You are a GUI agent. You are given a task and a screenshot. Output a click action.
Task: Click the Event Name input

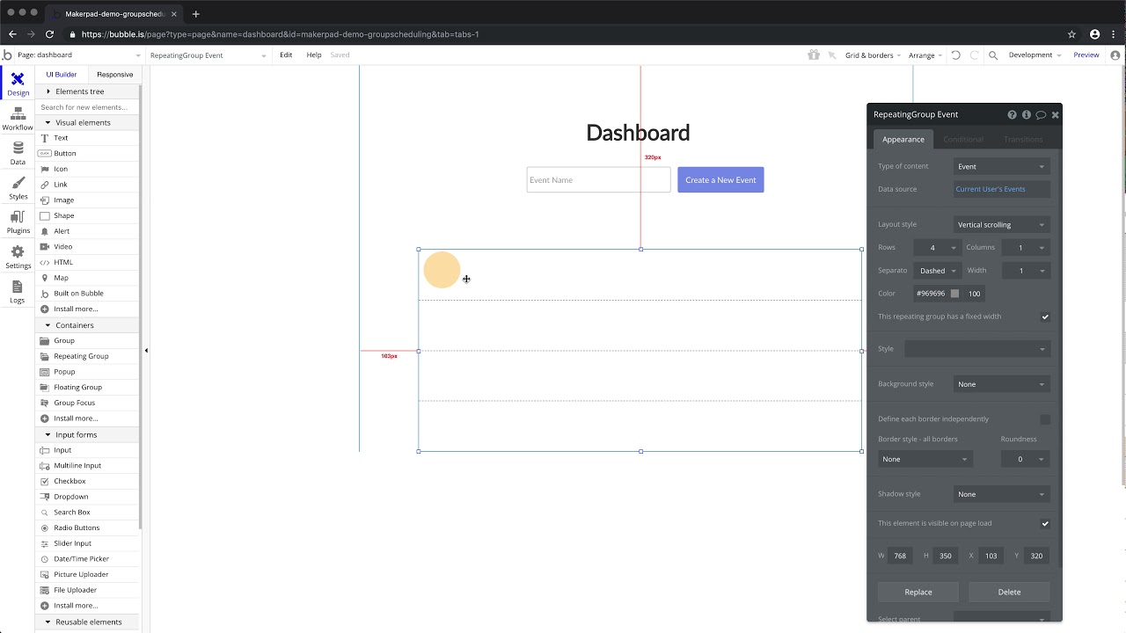(x=598, y=180)
